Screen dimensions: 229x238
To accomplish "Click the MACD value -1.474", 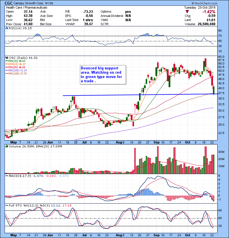I will click(38, 176).
